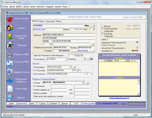Image resolution: width=152 pixels, height=118 pixels.
Task: Click the F.Vierge button
Action: pos(42,103)
